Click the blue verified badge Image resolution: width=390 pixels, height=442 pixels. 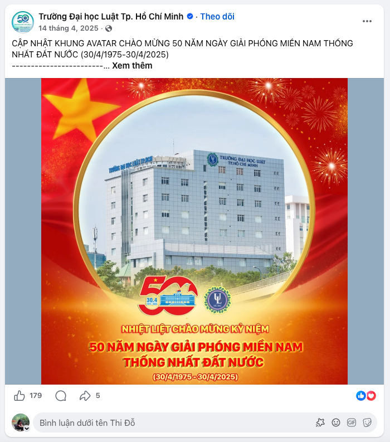coord(190,16)
